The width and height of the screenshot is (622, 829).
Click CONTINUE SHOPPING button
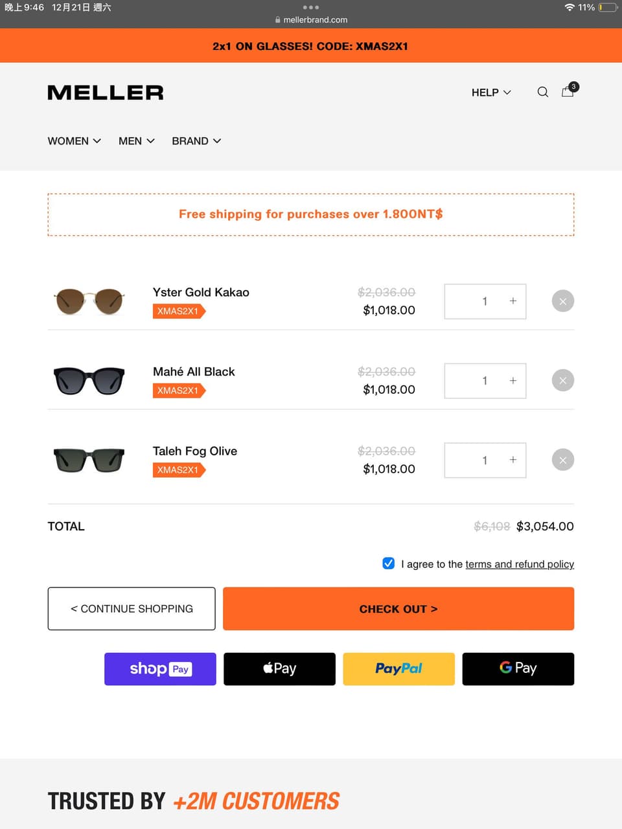[132, 609]
